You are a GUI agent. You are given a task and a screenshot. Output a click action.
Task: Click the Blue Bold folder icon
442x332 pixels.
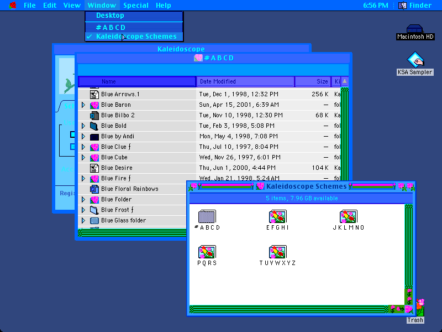[94, 126]
